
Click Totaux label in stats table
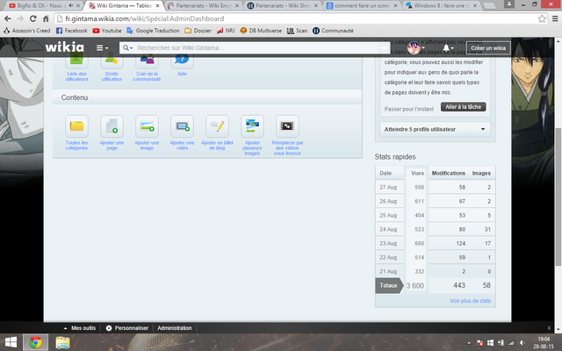coord(388,285)
